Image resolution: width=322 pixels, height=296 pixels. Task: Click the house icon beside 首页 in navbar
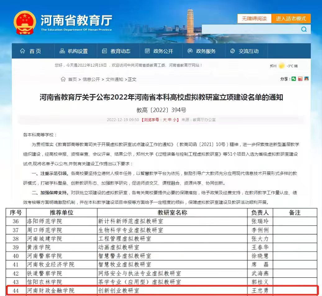pos(22,51)
